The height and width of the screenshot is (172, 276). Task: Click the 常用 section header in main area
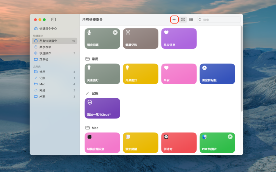tap(92, 59)
